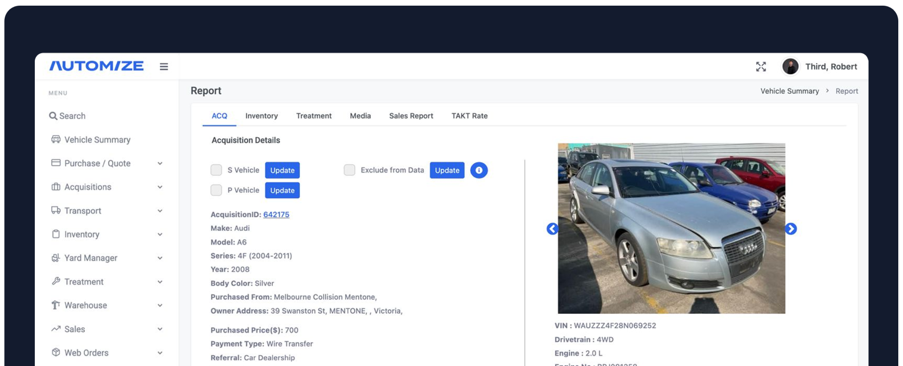Expand the Web Orders submenu chevron
This screenshot has width=903, height=366.
click(x=160, y=353)
